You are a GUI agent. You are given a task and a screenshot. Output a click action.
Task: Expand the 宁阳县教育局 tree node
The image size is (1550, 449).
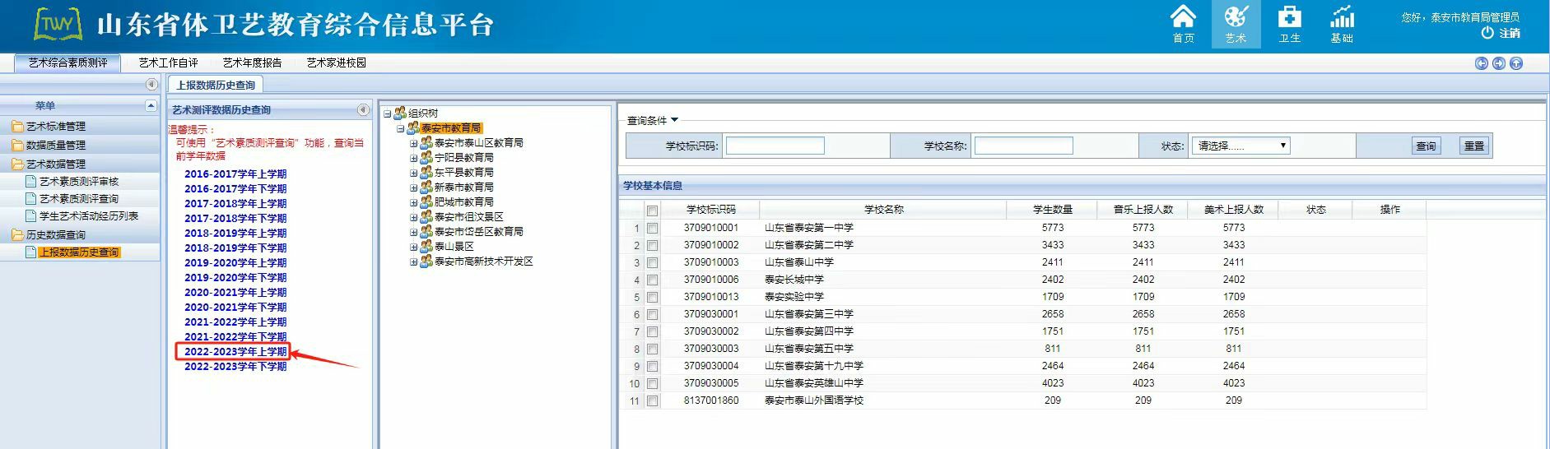414,158
